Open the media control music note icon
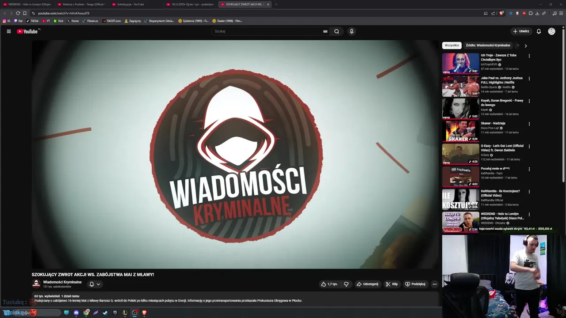Screen dimensions: 566x318 tap(555, 13)
